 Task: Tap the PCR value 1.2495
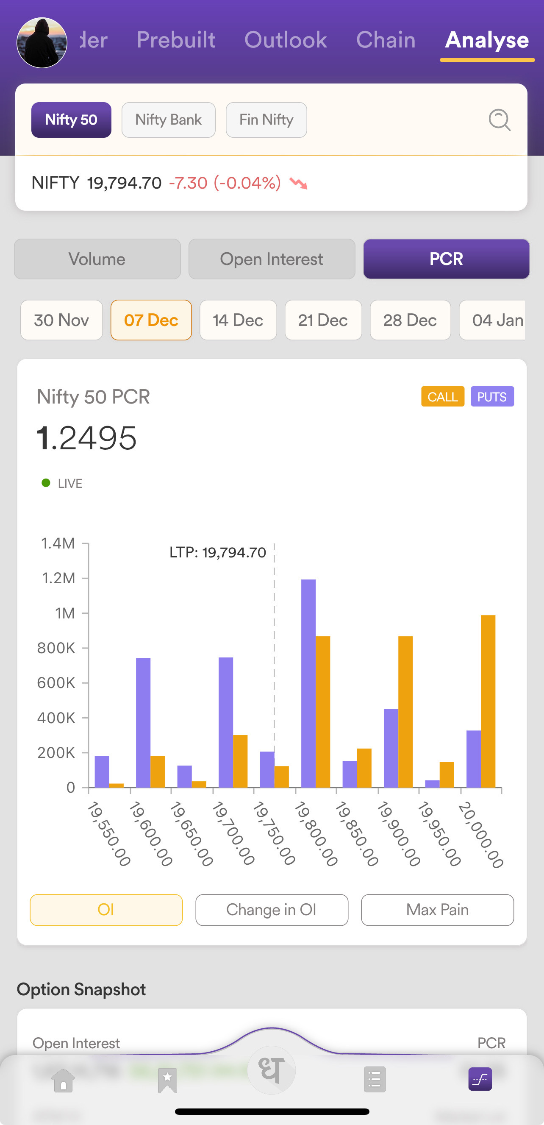click(x=86, y=438)
